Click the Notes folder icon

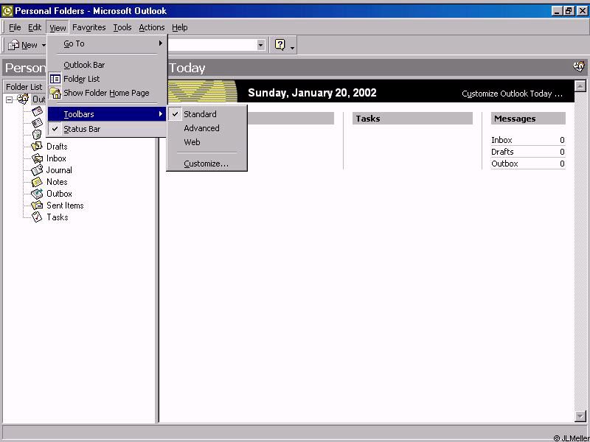tap(37, 182)
